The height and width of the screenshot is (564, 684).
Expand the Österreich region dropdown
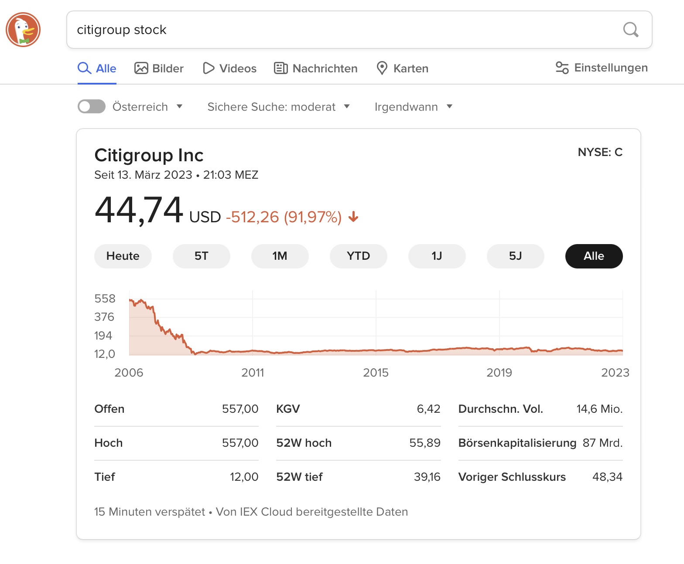147,107
